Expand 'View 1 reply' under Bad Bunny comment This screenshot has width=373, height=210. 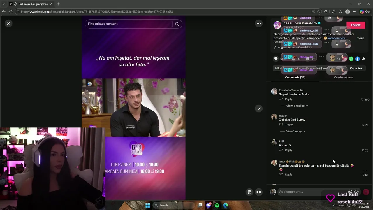point(295,131)
